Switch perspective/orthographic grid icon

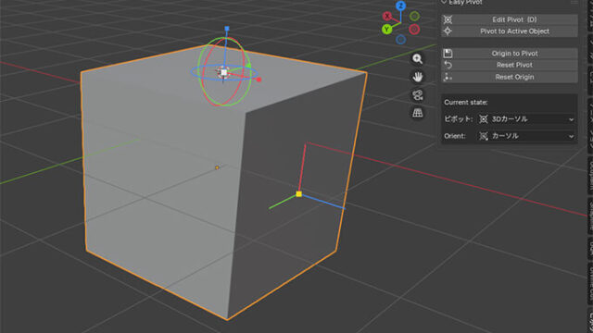coord(418,113)
